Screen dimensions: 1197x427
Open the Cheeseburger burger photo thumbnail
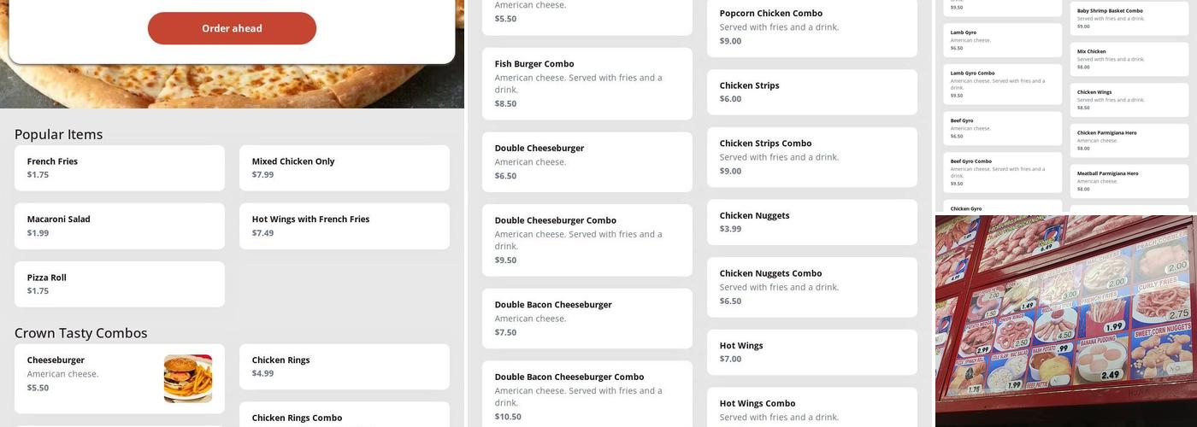pyautogui.click(x=188, y=378)
